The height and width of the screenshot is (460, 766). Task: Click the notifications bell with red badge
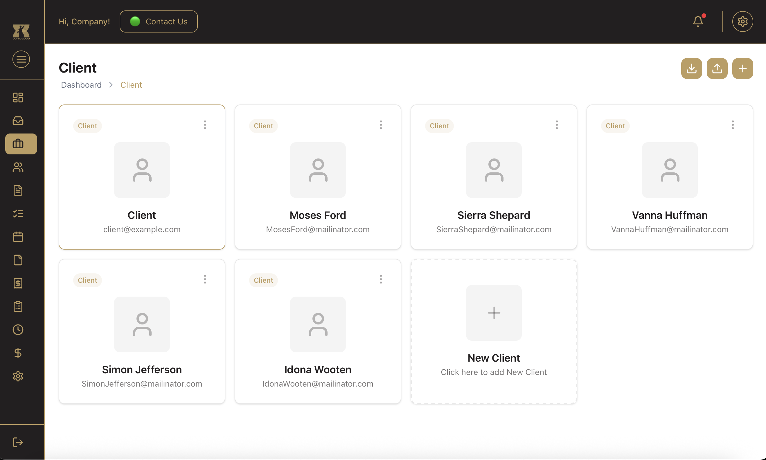tap(698, 21)
